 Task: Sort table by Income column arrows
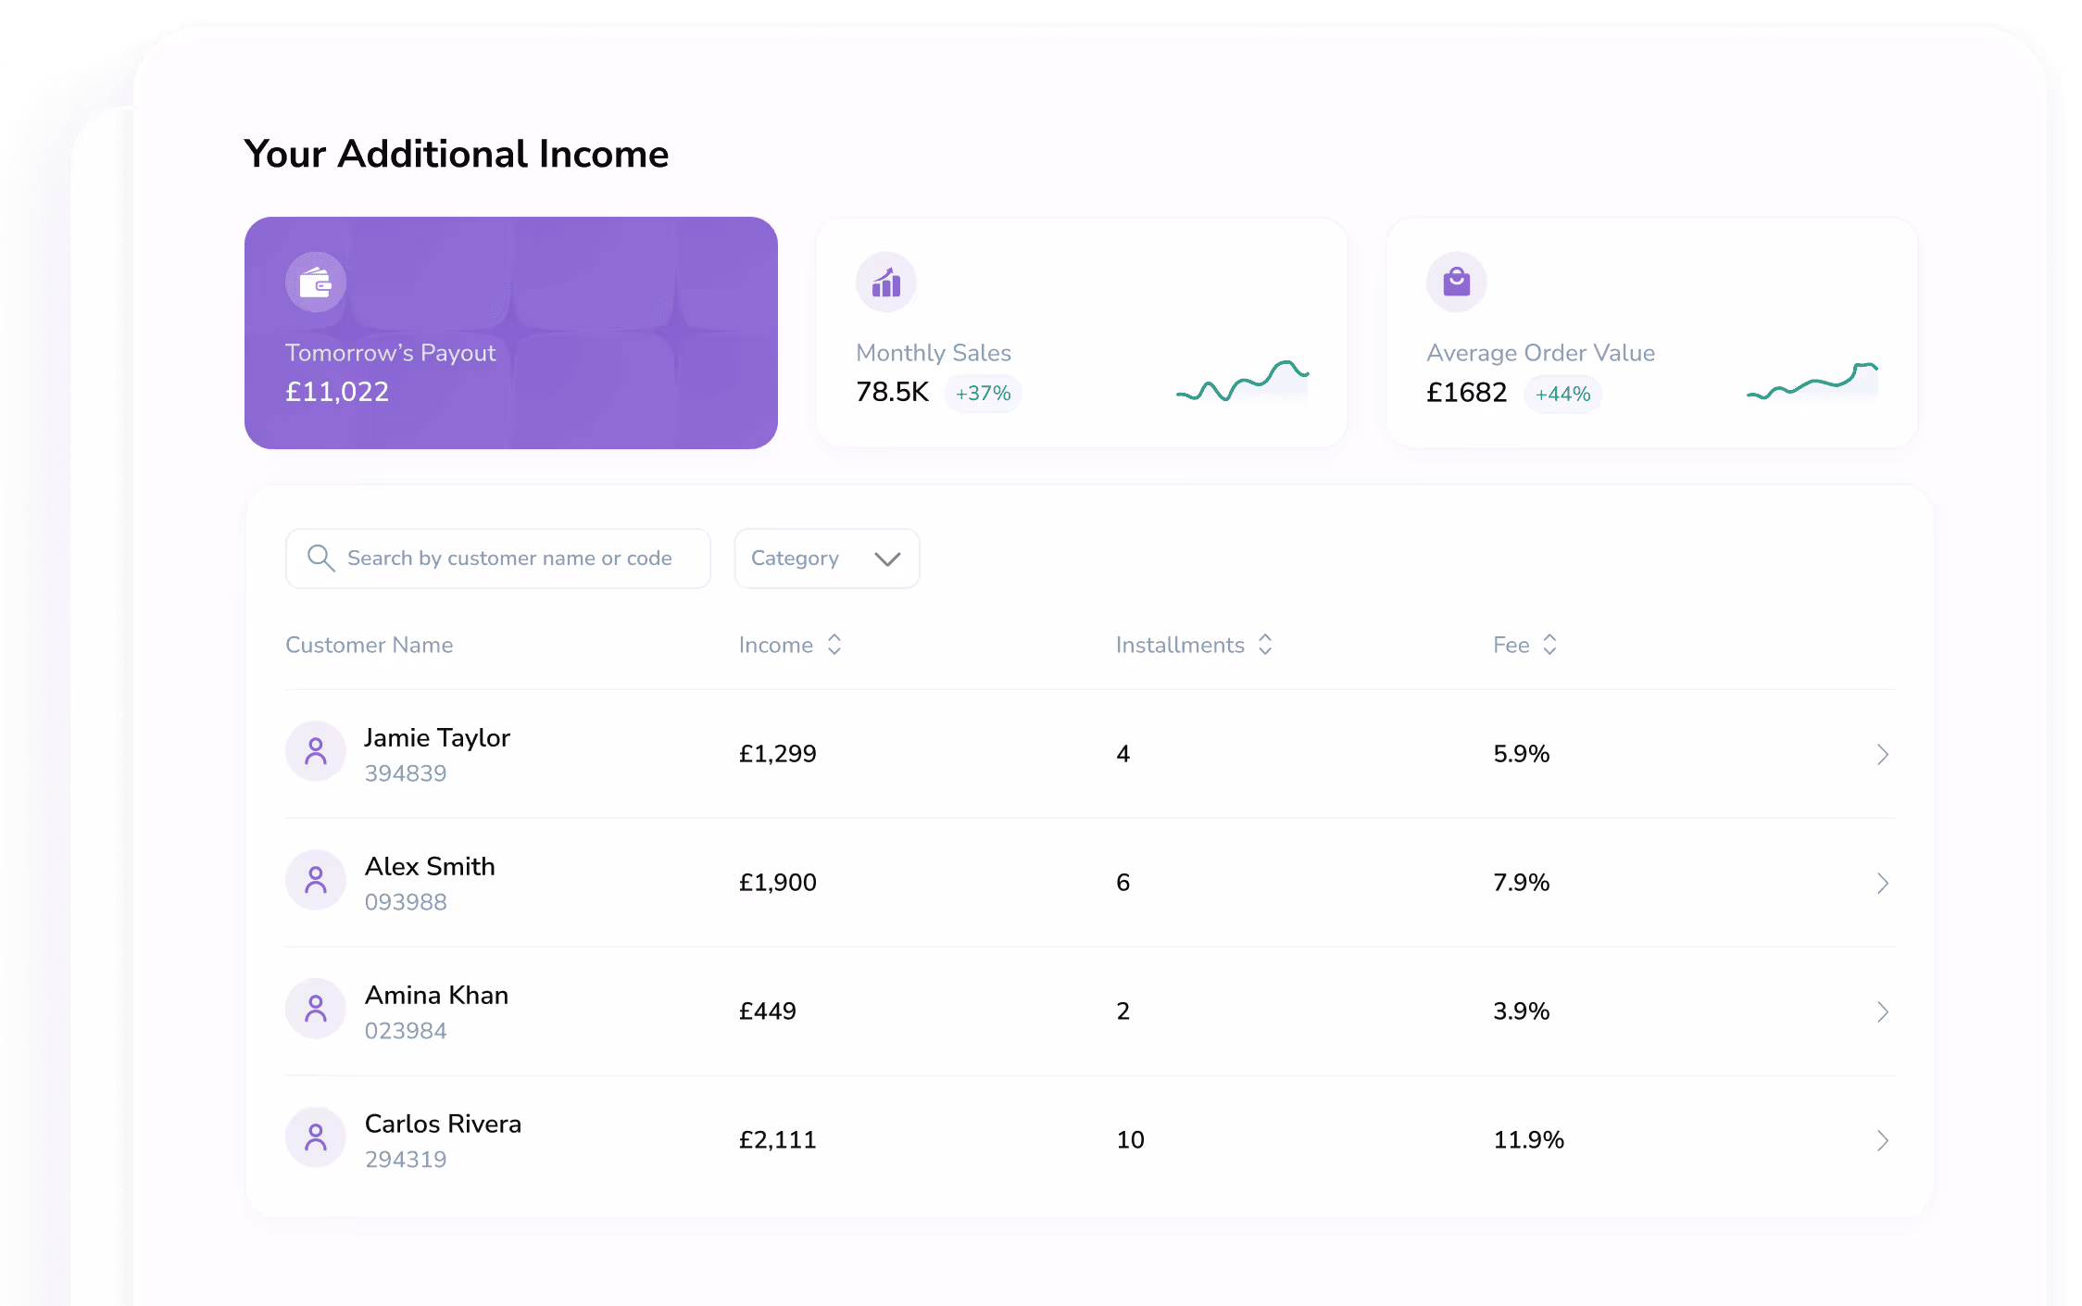click(834, 645)
